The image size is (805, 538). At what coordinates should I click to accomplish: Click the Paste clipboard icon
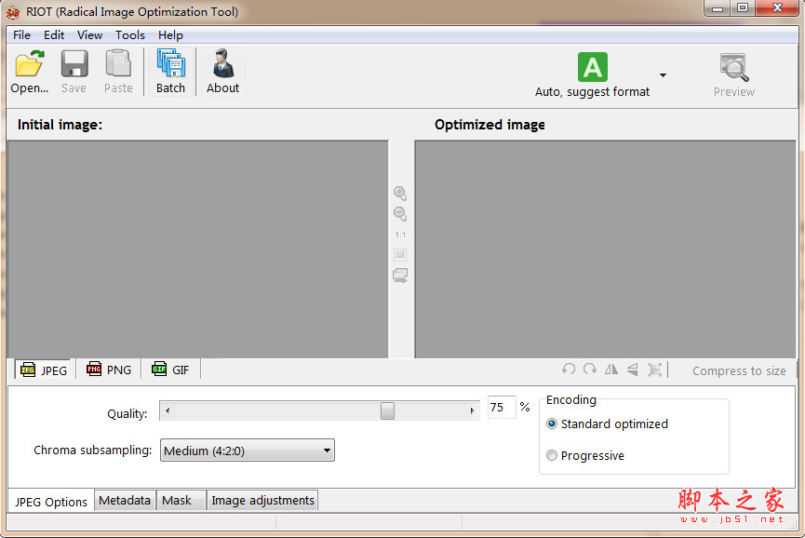118,63
